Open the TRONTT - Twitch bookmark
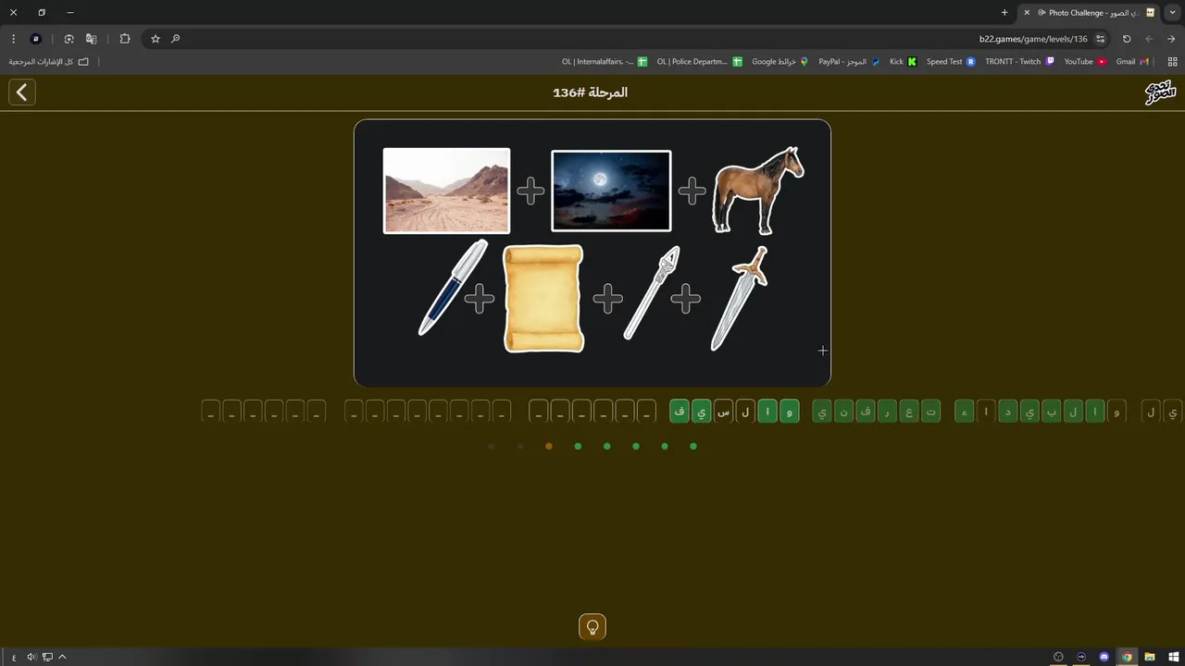 coord(1019,62)
